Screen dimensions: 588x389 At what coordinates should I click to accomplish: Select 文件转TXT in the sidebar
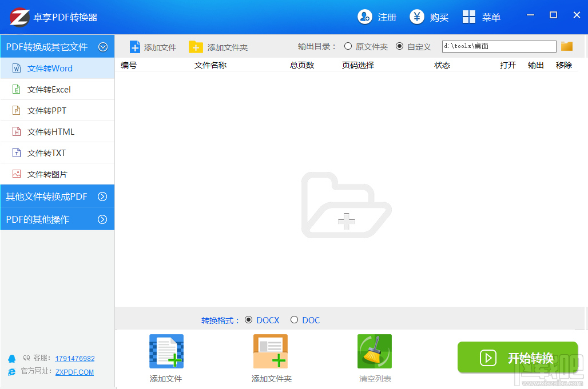coord(57,153)
